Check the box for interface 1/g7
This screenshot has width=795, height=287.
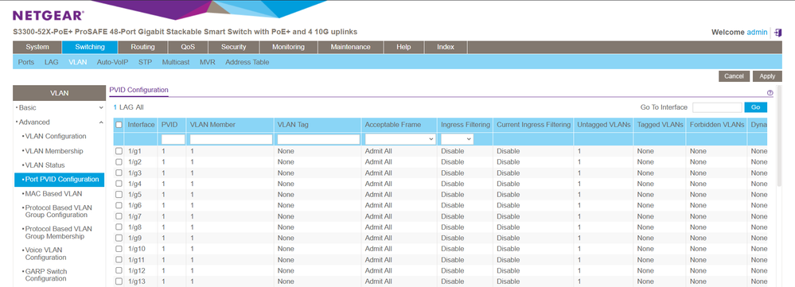[119, 216]
